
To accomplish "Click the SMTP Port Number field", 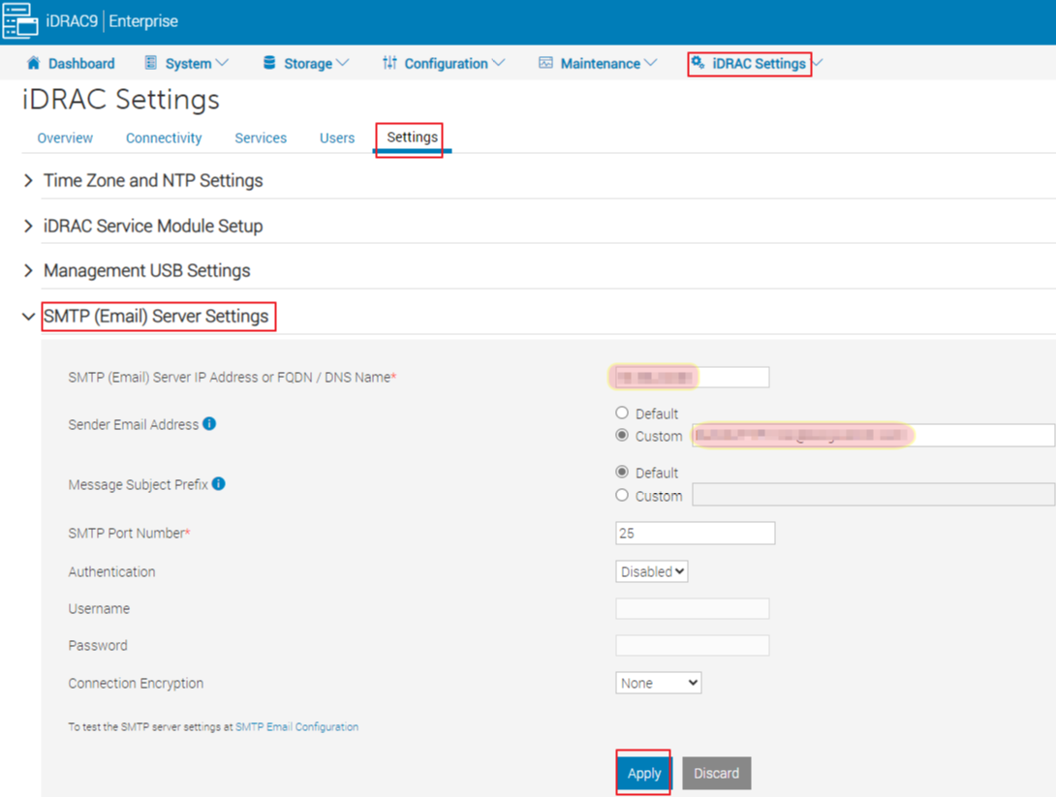I will 695,534.
